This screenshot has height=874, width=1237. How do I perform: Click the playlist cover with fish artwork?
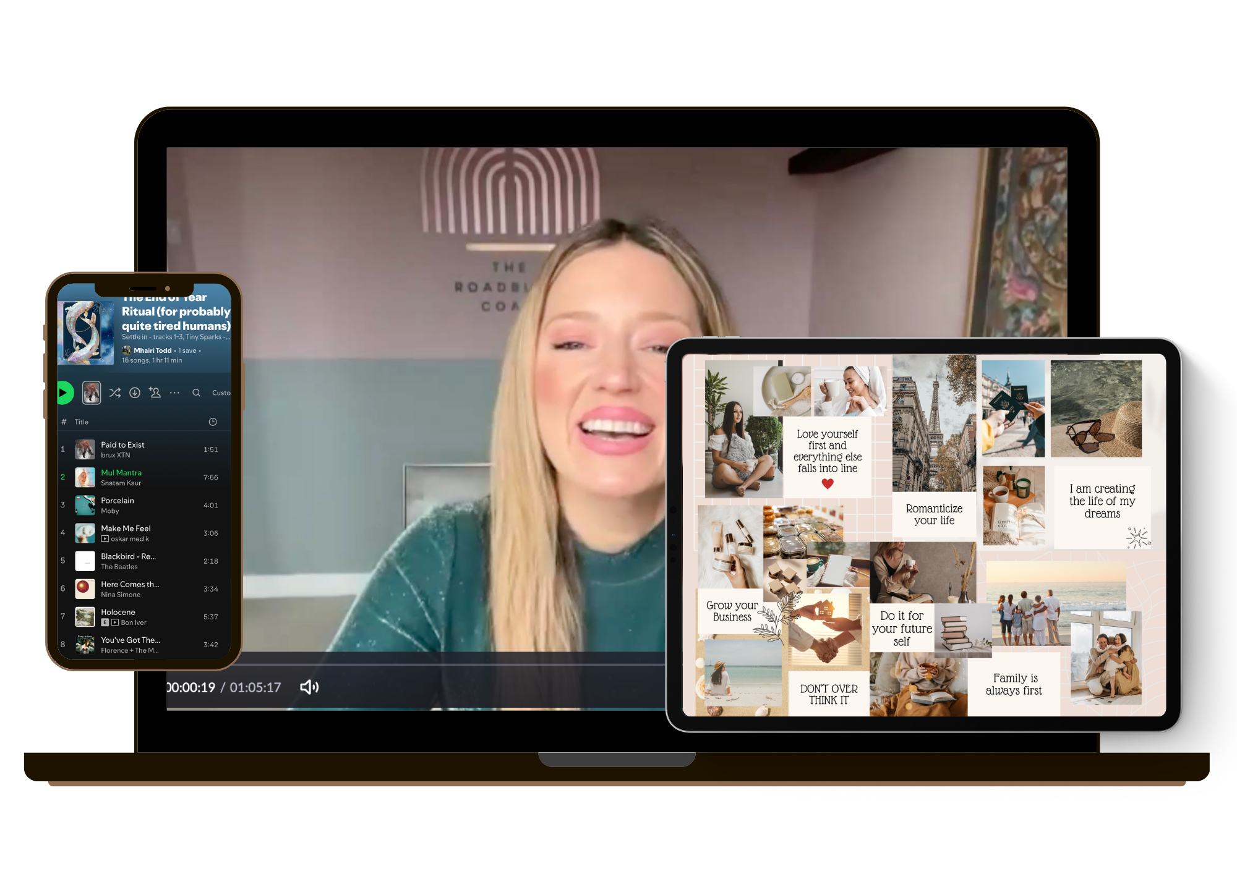tap(85, 333)
